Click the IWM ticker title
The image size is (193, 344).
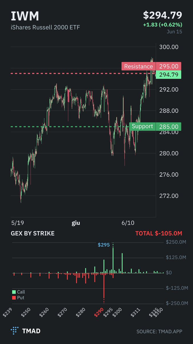click(25, 16)
